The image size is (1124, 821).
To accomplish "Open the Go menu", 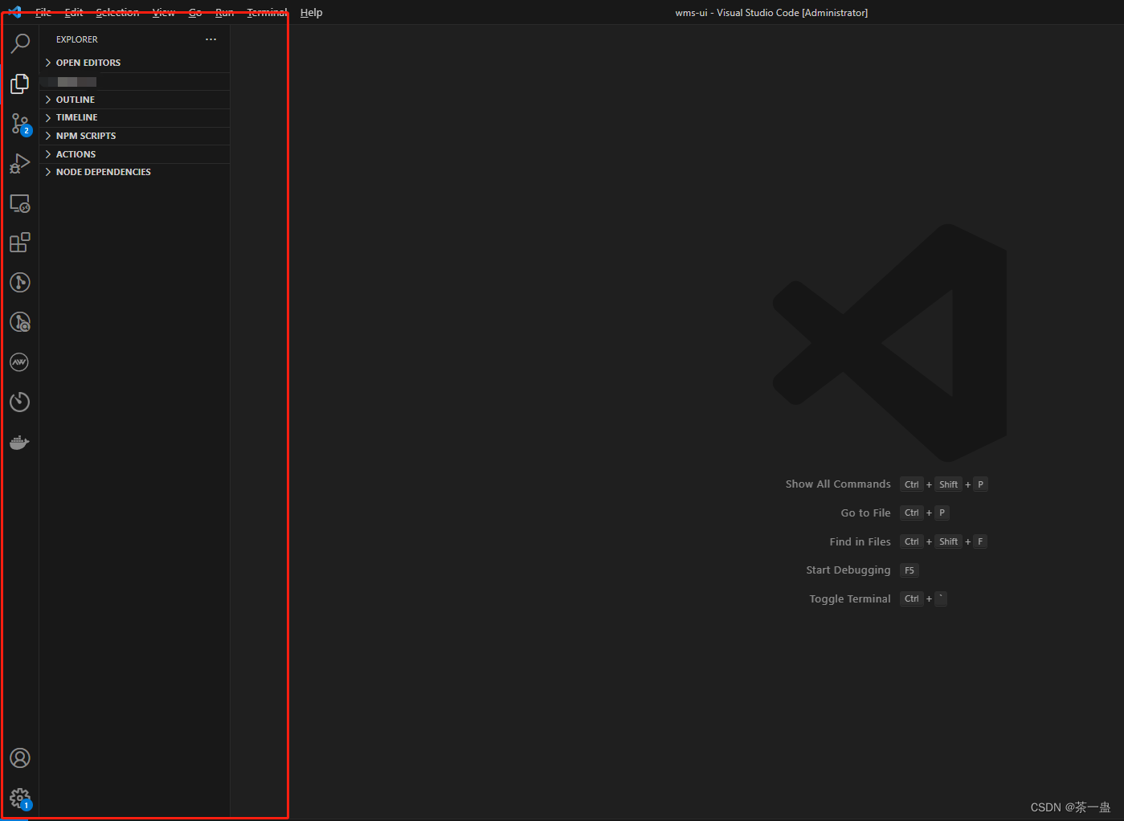I will coord(195,13).
